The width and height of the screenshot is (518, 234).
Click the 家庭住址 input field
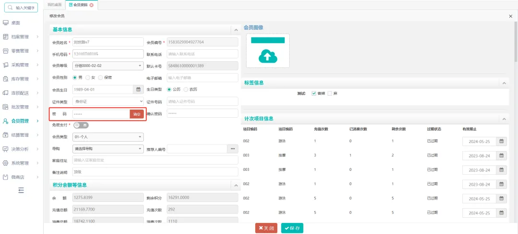click(x=155, y=160)
